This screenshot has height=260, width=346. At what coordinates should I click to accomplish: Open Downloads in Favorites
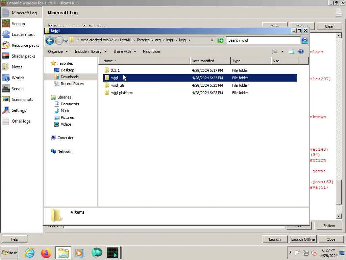point(70,77)
